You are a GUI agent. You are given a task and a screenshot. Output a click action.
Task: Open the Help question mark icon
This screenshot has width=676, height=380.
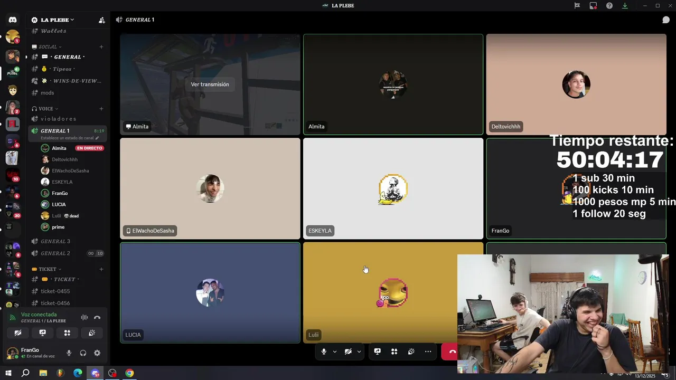tap(609, 6)
